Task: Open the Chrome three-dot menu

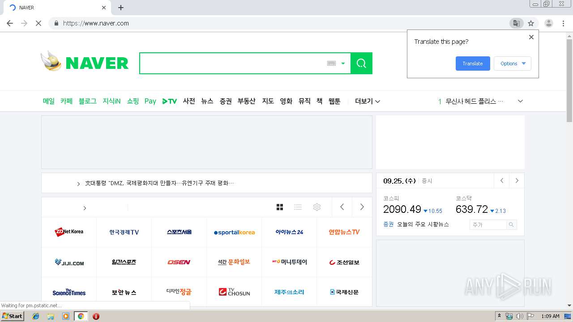Action: click(564, 23)
